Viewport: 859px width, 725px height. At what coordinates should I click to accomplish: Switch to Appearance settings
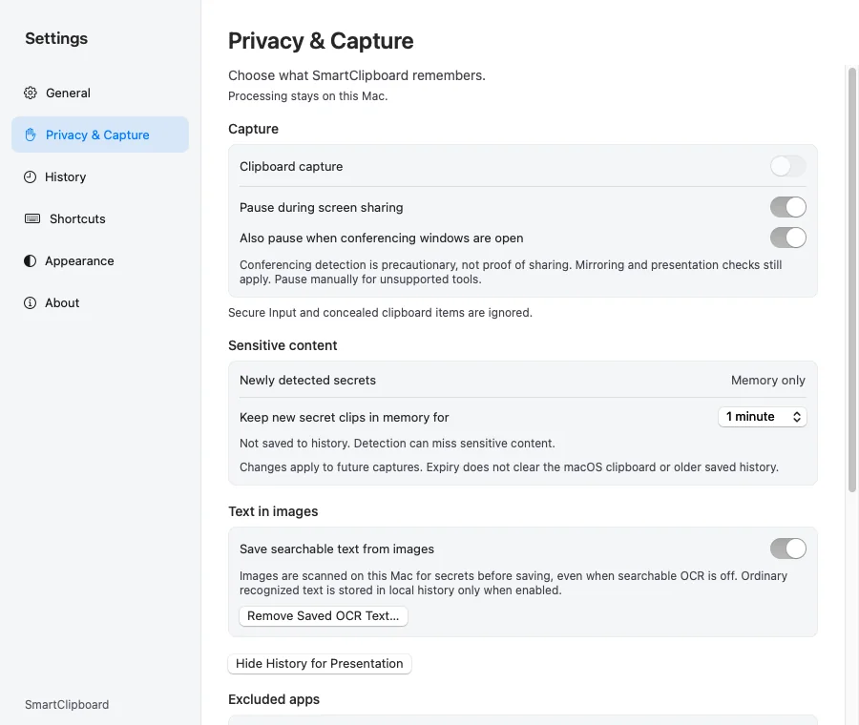point(100,260)
